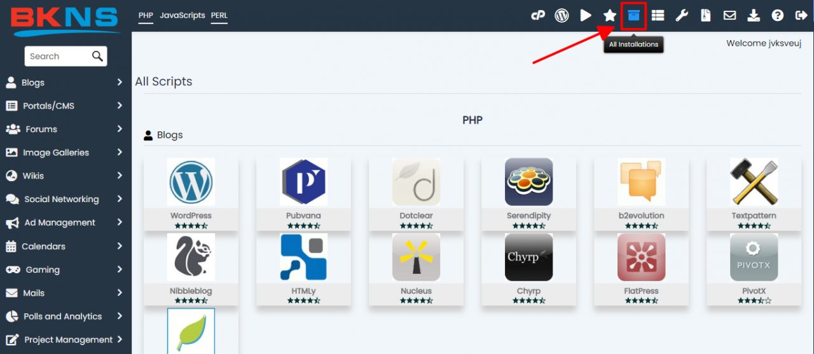Select the Nucleus script icon

pos(416,257)
